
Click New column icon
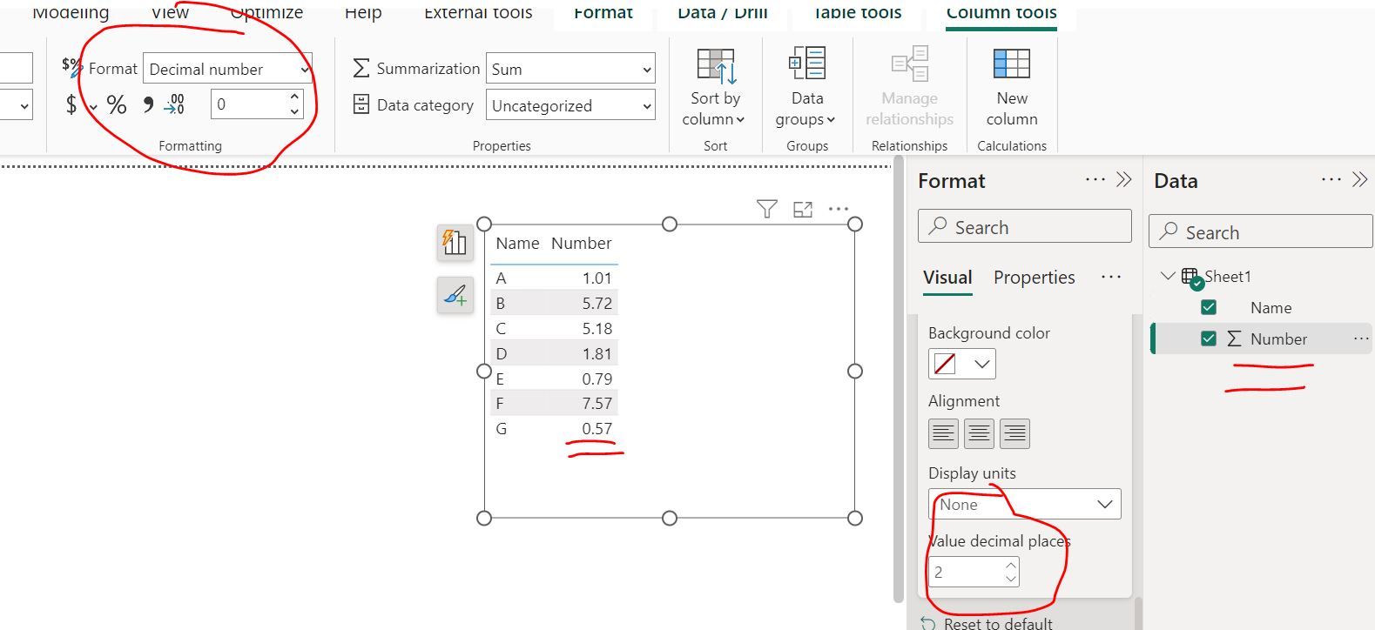[x=1012, y=64]
